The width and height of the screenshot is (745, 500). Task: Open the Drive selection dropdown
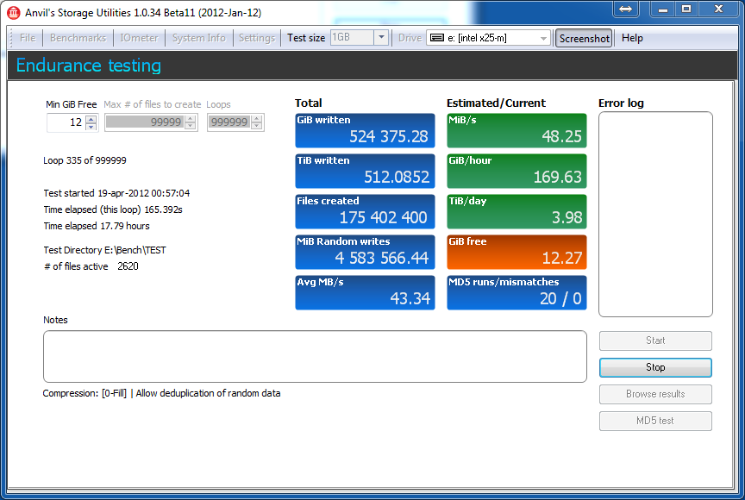tap(543, 38)
